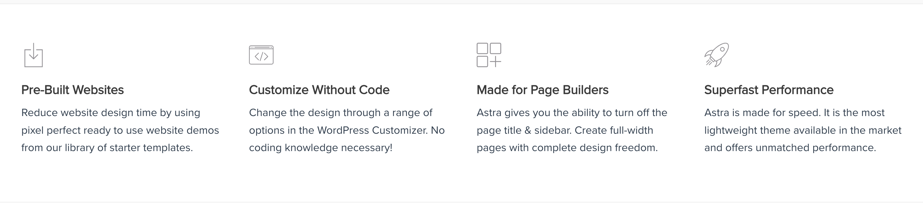Viewport: 923px width, 207px height.
Task: Click the line starting "Reduce website design time"
Action: (111, 113)
